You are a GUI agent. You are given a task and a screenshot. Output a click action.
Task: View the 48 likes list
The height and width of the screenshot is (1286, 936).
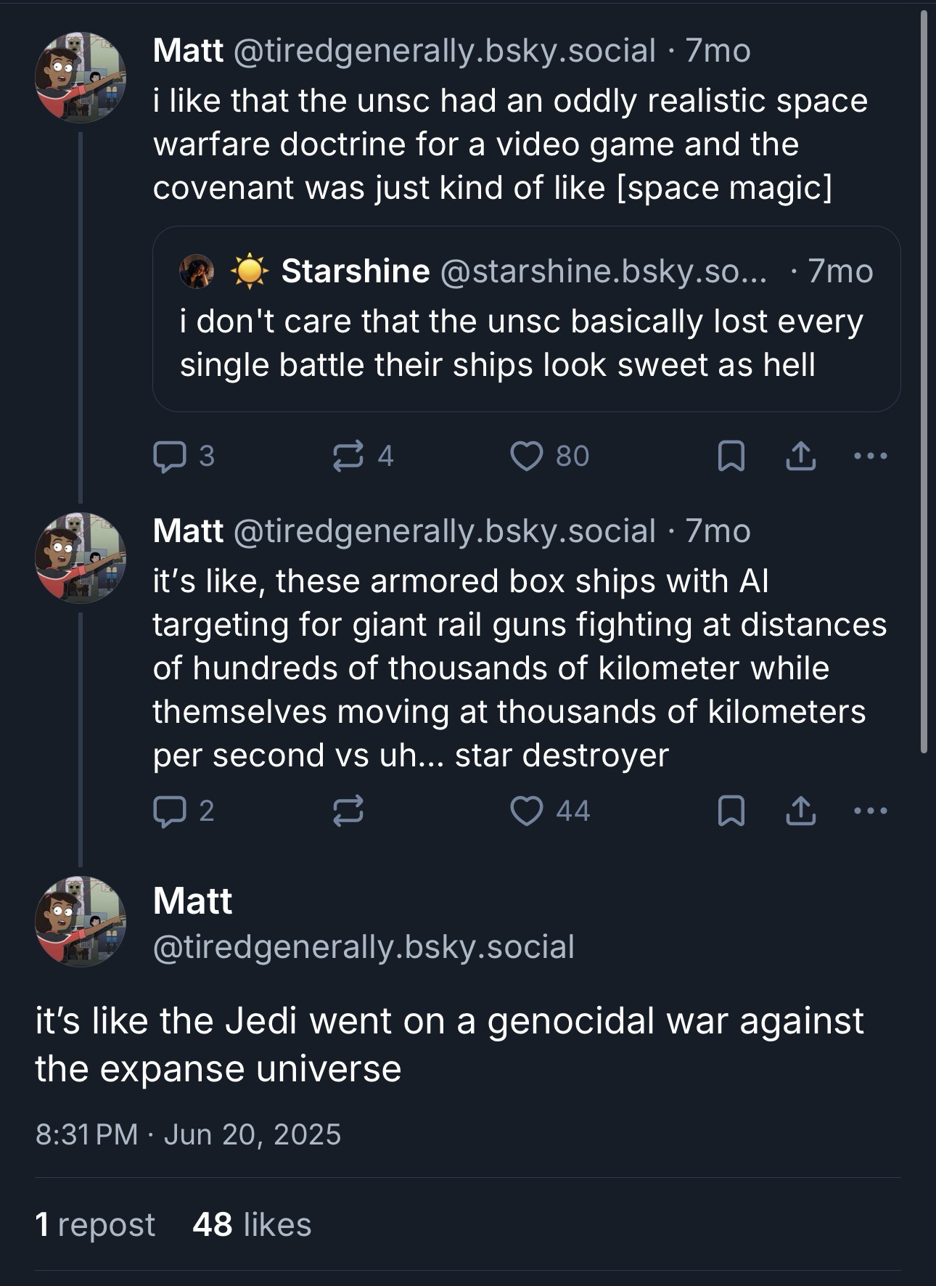point(252,1224)
